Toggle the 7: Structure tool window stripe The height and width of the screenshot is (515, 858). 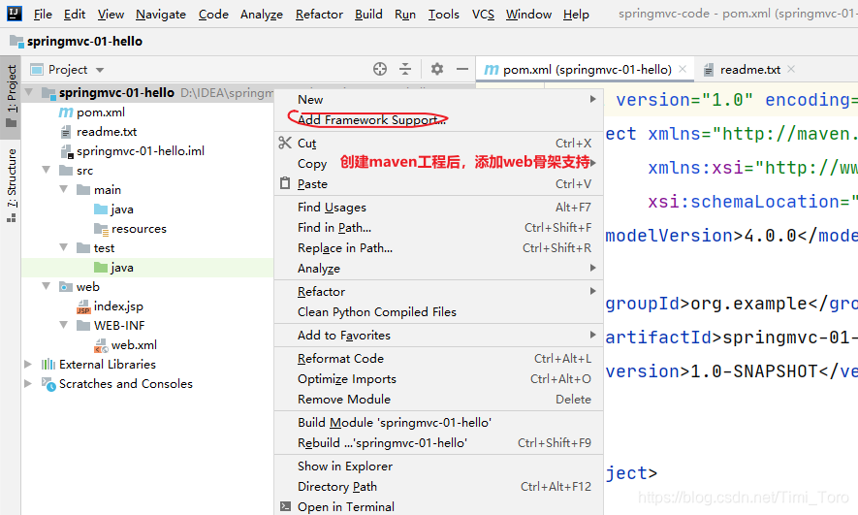pos(11,184)
